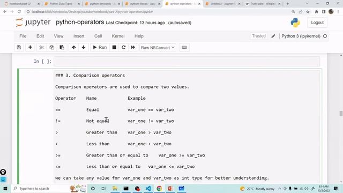Image resolution: width=343 pixels, height=193 pixels.
Task: Click 'var_one != var_two' example text
Action: 151,121
